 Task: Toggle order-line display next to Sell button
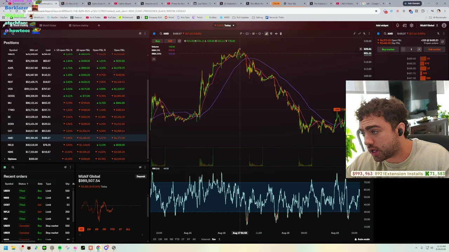(179, 41)
